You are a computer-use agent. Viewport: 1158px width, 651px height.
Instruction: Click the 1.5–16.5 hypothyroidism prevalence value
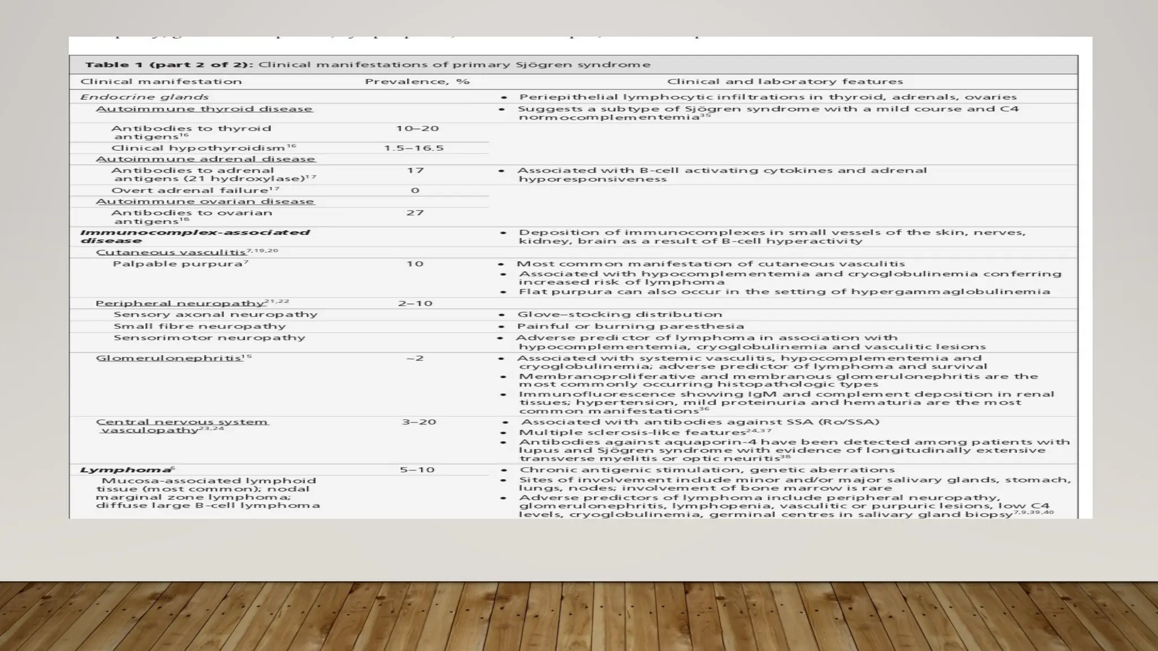413,148
